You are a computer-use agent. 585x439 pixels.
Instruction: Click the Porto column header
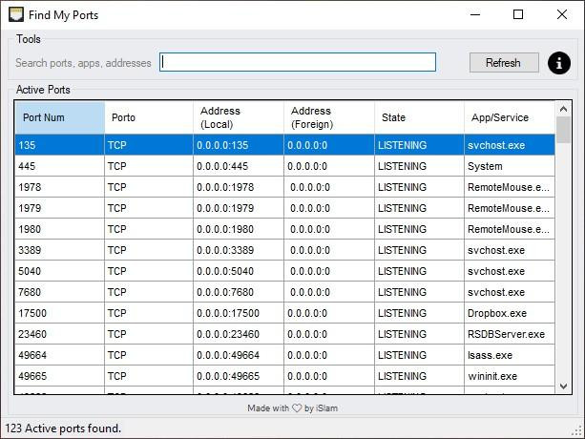point(149,117)
